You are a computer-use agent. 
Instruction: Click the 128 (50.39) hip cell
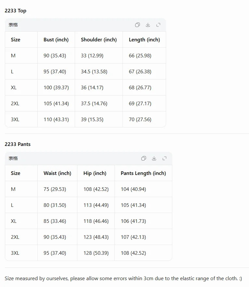pyautogui.click(x=96, y=253)
